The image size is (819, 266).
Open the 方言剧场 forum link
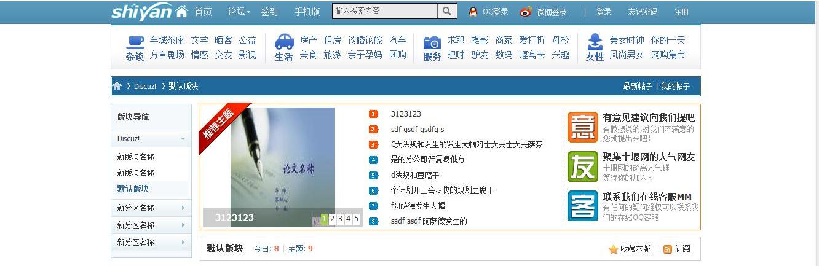167,55
